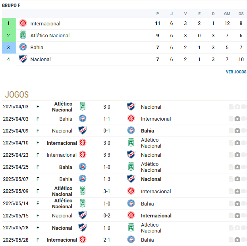Open the VER JOGOS link
This screenshot has height=246, width=247.
236,72
